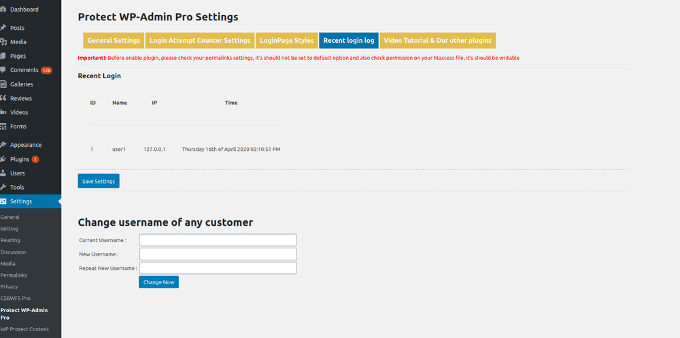Click the Appearance brush icon
Image resolution: width=680 pixels, height=338 pixels.
(3, 145)
